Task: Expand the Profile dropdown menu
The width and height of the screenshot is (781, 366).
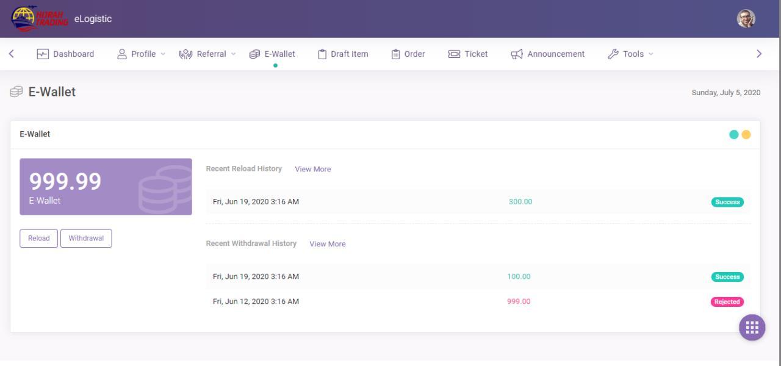Action: pyautogui.click(x=141, y=54)
